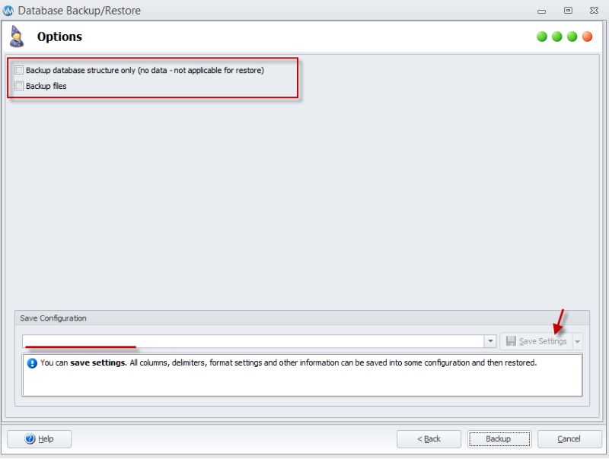The image size is (609, 459).
Task: Cancel the backup wizard
Action: [569, 439]
